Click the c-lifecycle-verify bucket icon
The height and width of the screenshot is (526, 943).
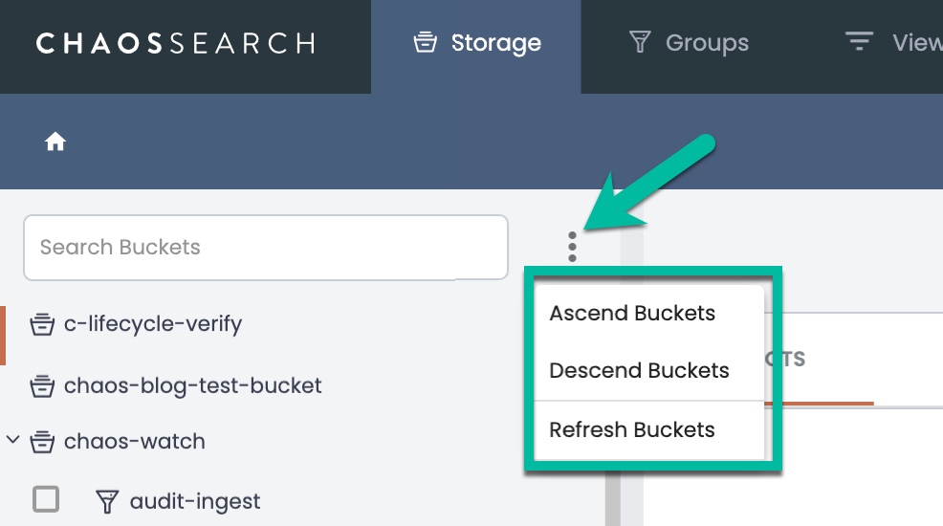click(41, 324)
